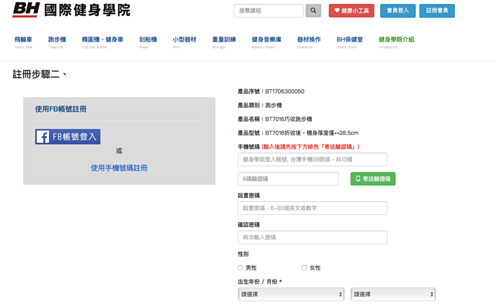Viewport: 496px width, 305px height.
Task: Focus the mobile number input field
Action: [312, 160]
